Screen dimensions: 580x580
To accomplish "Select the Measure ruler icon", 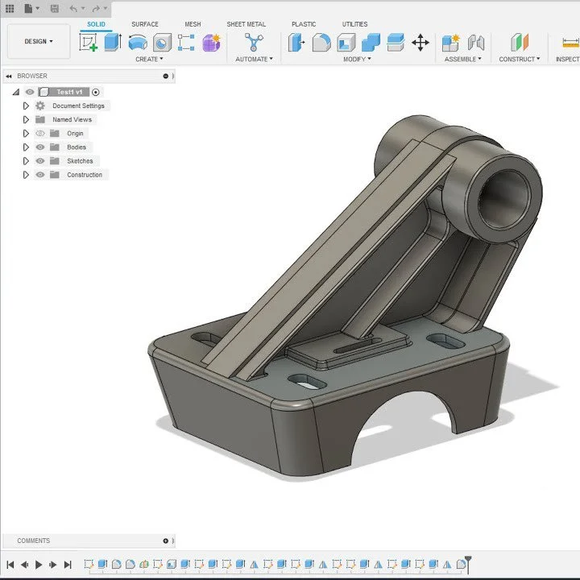I will [x=571, y=43].
